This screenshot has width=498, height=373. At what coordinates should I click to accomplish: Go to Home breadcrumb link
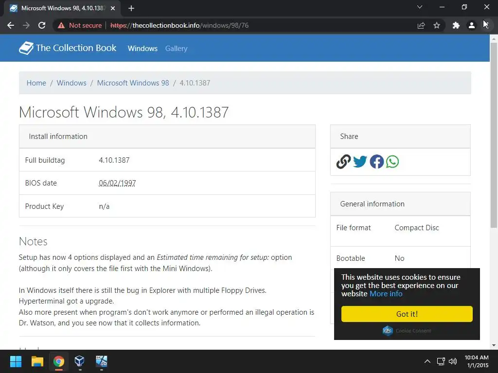[36, 83]
